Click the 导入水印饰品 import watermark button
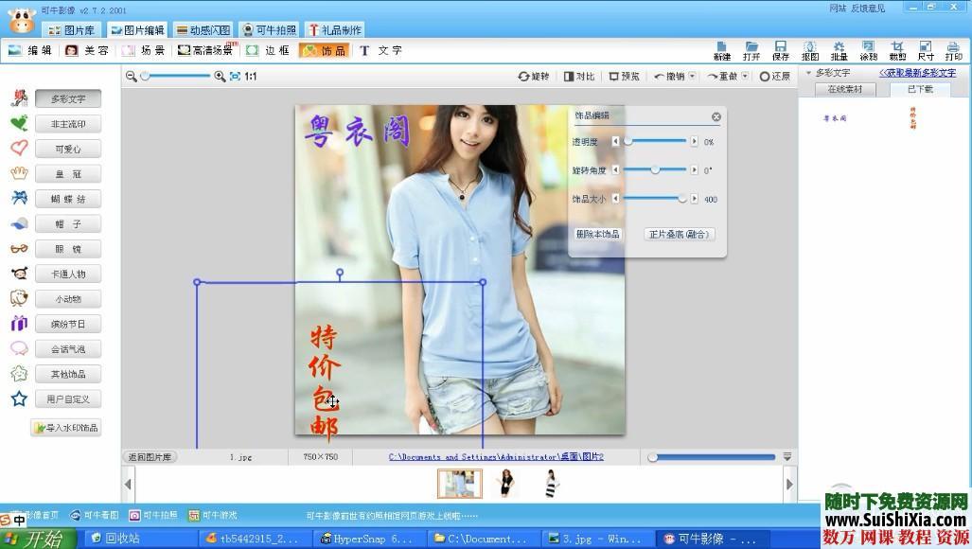972x549 pixels. [65, 428]
